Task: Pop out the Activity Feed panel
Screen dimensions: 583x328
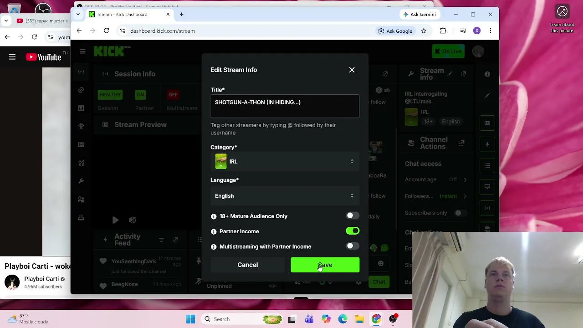Action: [x=175, y=240]
